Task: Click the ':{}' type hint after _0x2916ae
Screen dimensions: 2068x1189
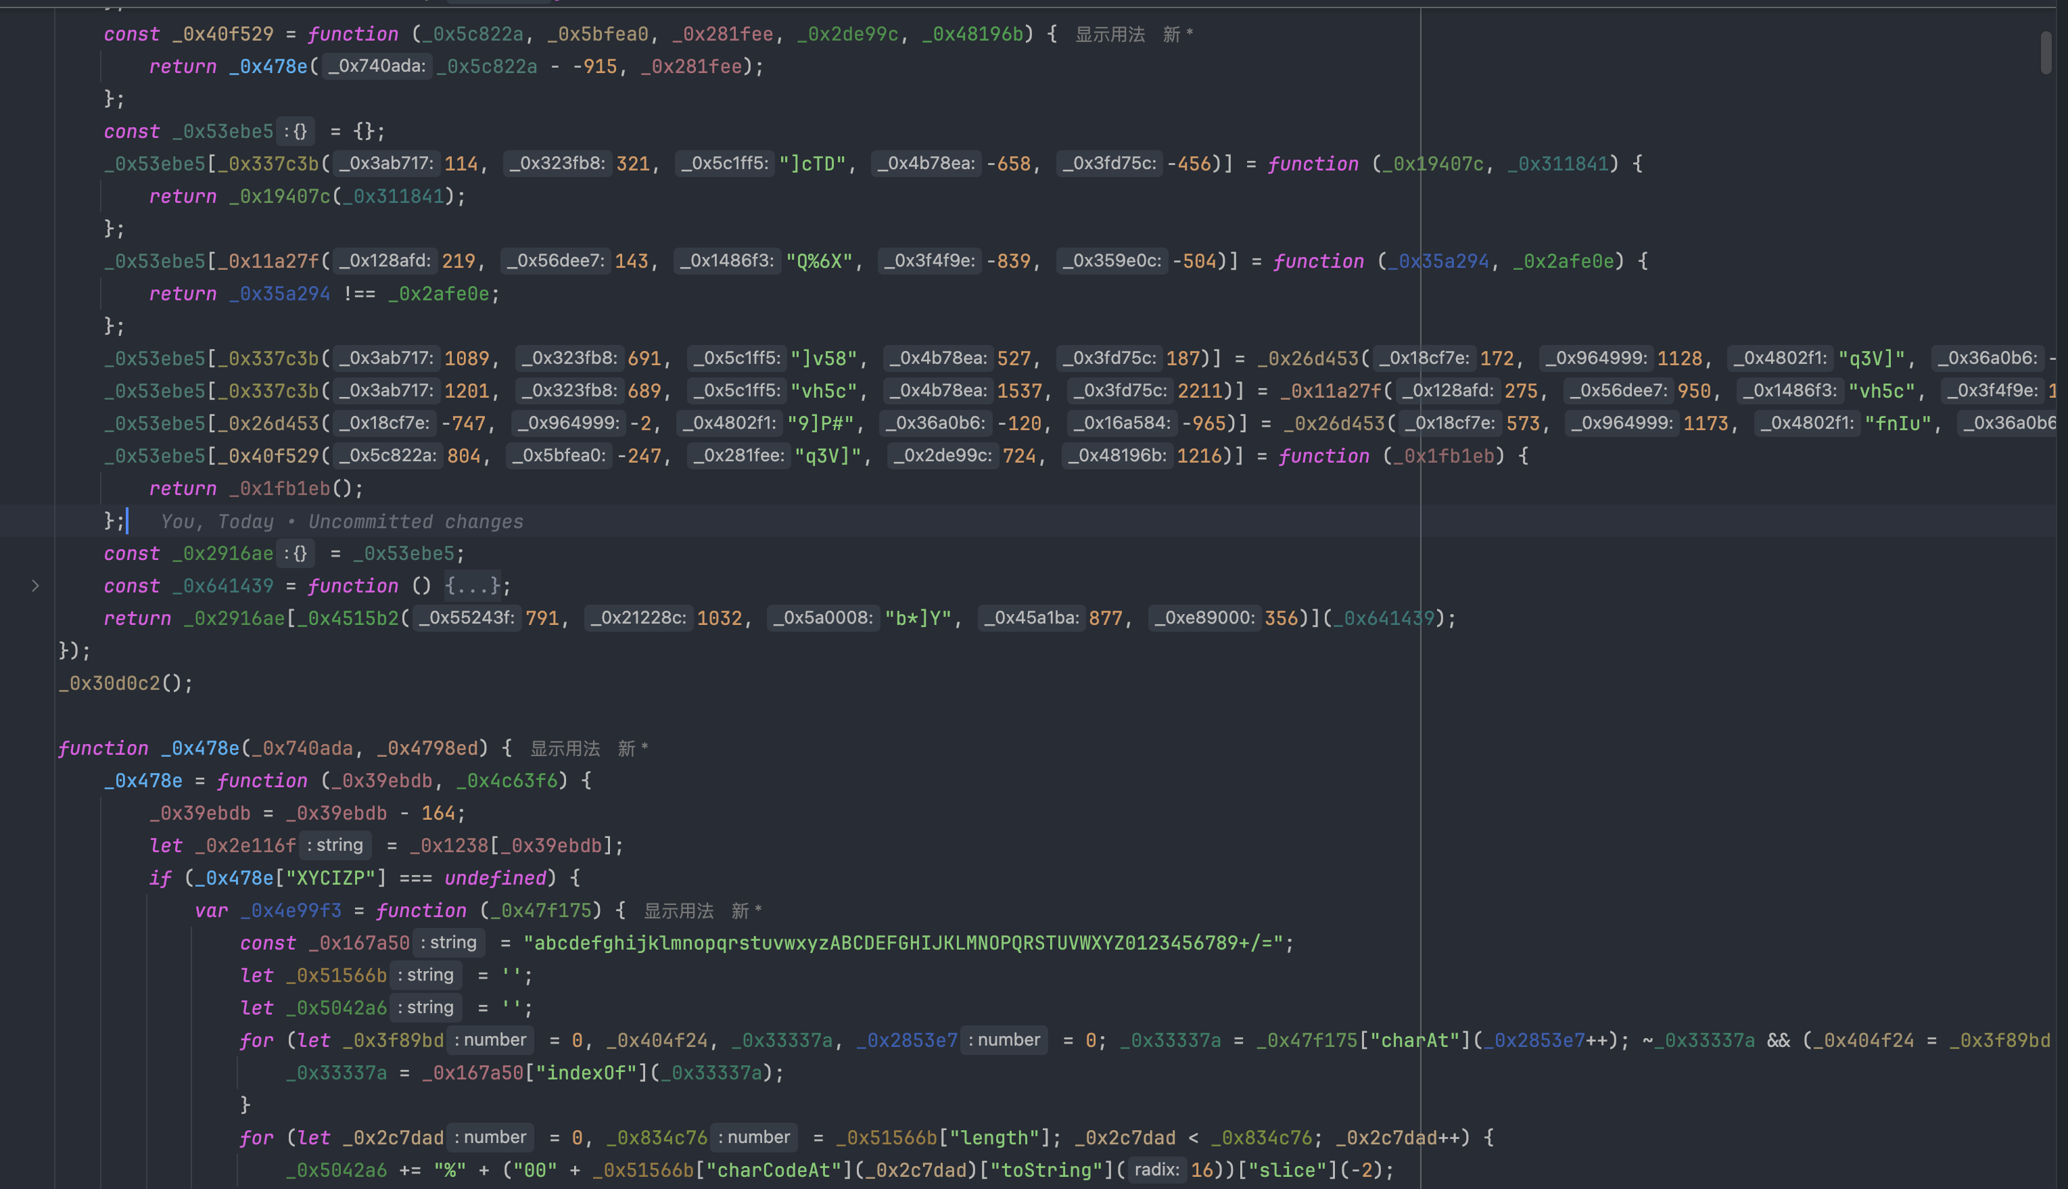Action: pos(295,554)
